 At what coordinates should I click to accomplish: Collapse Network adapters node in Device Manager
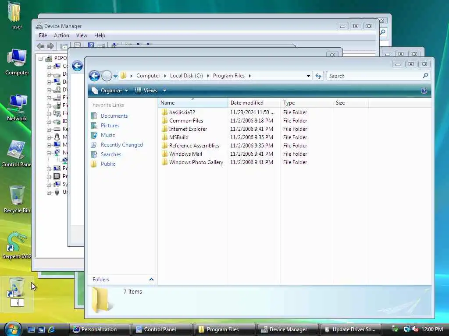[x=49, y=153]
